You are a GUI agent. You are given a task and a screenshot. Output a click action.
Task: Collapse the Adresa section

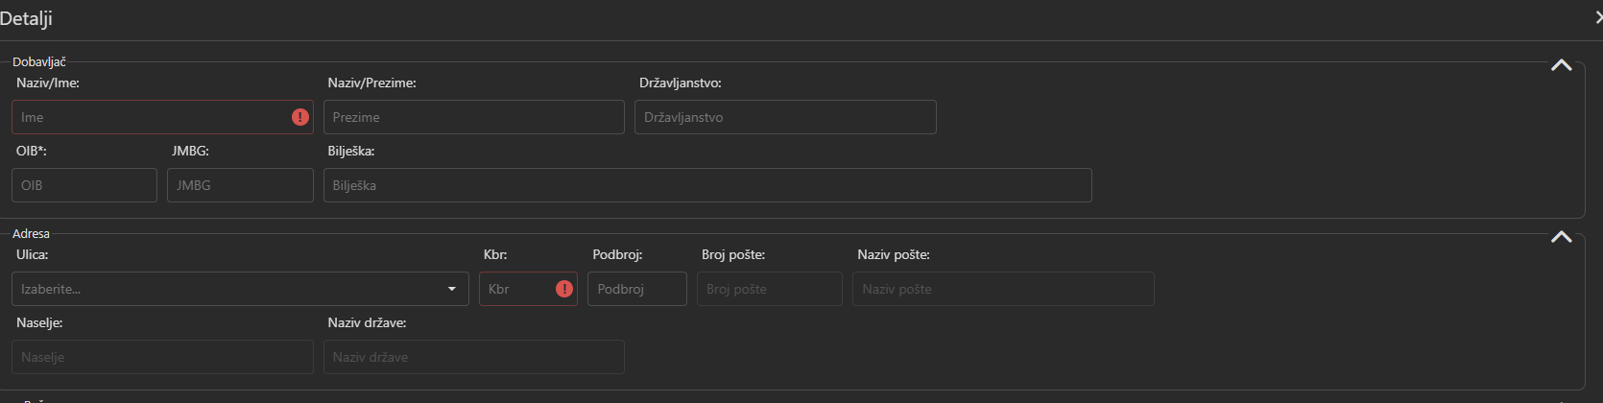1561,237
